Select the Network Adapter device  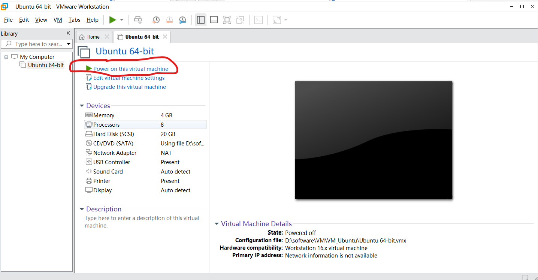click(x=145, y=153)
